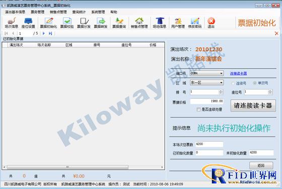This screenshot has height=189, width=282.
Task: Select the 票据初始化 toolbar icon
Action: (48, 23)
